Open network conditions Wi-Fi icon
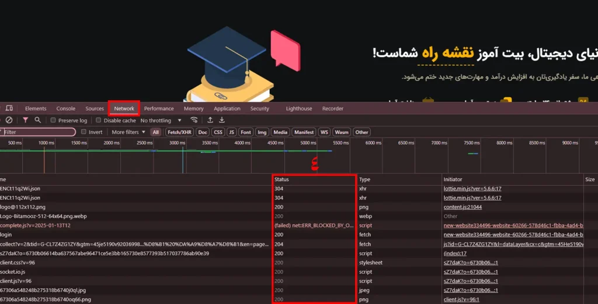The width and height of the screenshot is (598, 304). pyautogui.click(x=194, y=121)
